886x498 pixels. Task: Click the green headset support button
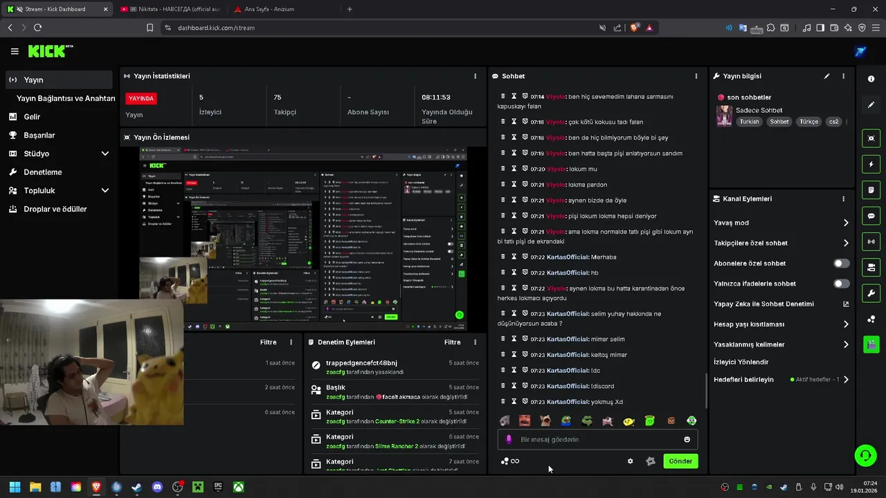pos(865,455)
